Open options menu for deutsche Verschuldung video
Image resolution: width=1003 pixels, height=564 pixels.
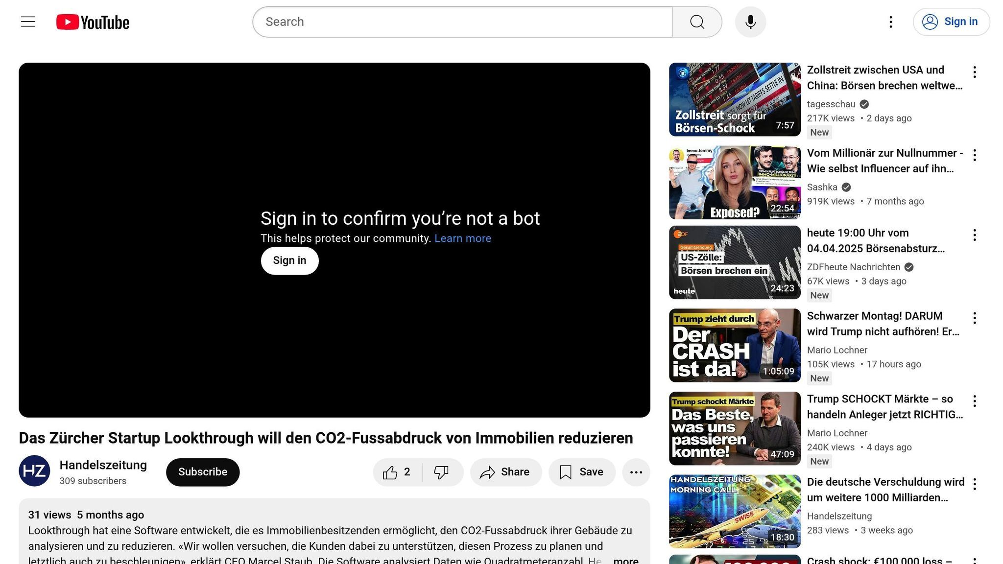975,484
